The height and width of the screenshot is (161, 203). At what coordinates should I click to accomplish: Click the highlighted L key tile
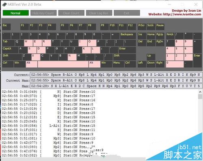96,50
